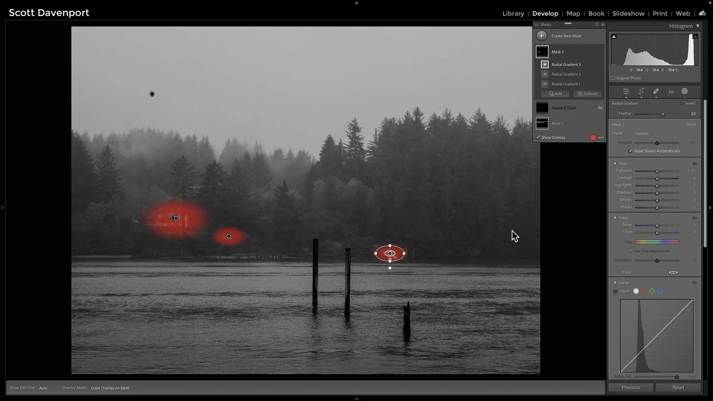
Task: Collapse the Curve panel
Action: click(615, 283)
